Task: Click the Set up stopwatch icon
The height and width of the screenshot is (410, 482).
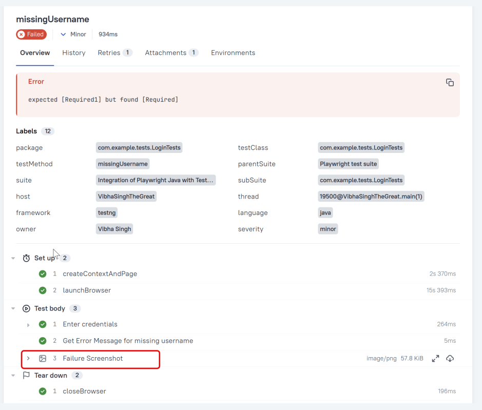Action: pyautogui.click(x=26, y=258)
